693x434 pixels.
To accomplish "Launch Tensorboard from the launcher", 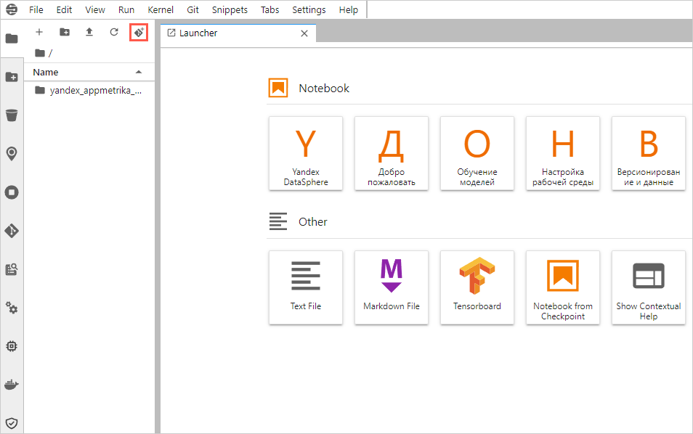I will coord(477,287).
